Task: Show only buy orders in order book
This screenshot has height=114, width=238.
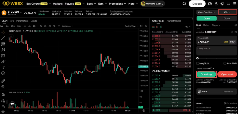Action: [161, 27]
